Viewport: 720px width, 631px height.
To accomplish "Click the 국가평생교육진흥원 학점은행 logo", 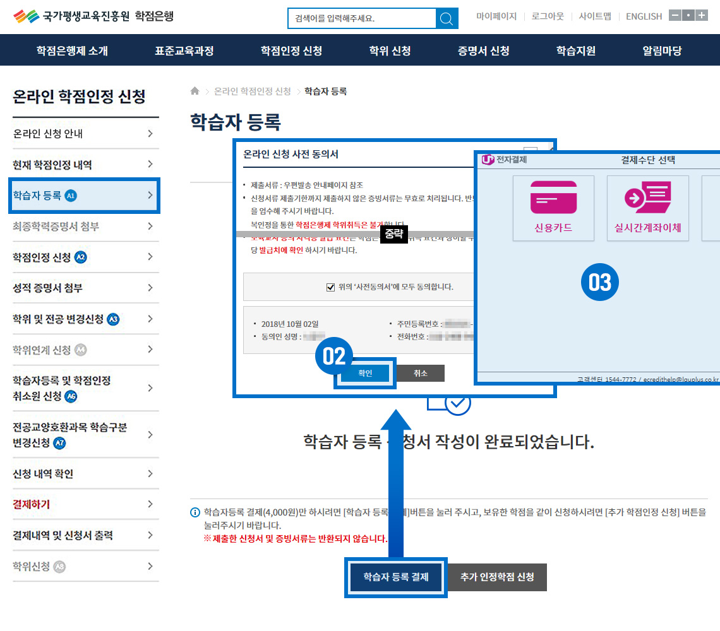I will (x=93, y=16).
